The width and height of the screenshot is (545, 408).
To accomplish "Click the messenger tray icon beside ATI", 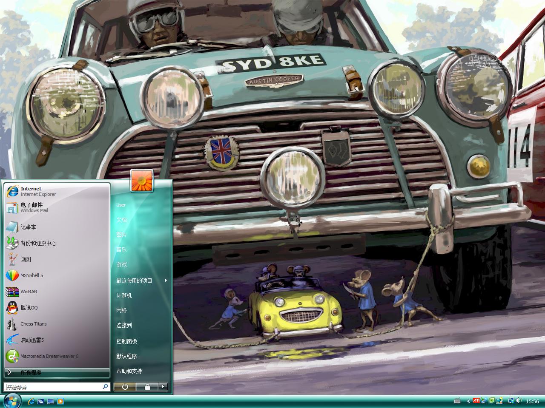I will click(x=484, y=400).
